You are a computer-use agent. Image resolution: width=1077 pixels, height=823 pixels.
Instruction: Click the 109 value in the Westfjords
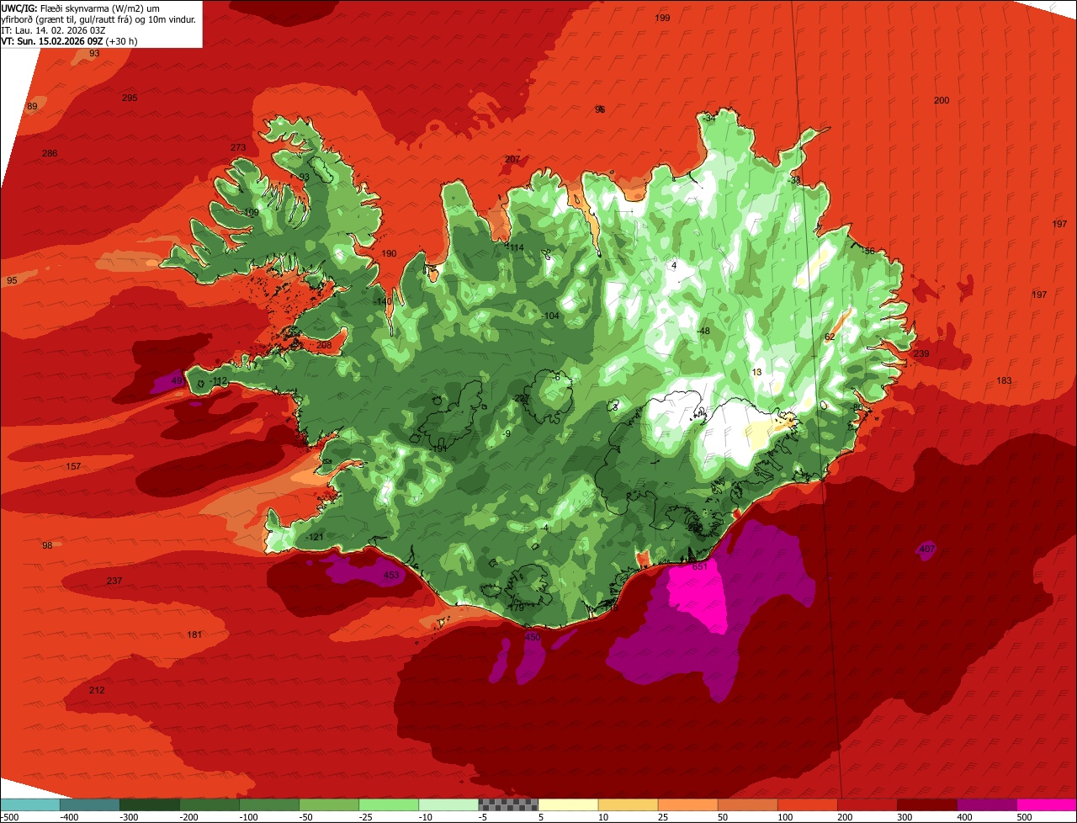pos(251,212)
